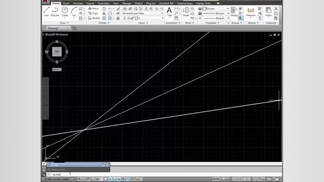Switch to the Express Tools tab
This screenshot has width=324, height=182.
(x=204, y=4)
